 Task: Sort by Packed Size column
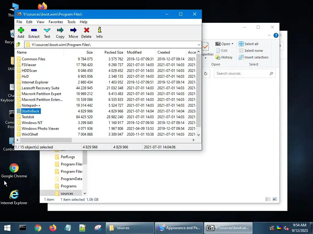(110, 52)
